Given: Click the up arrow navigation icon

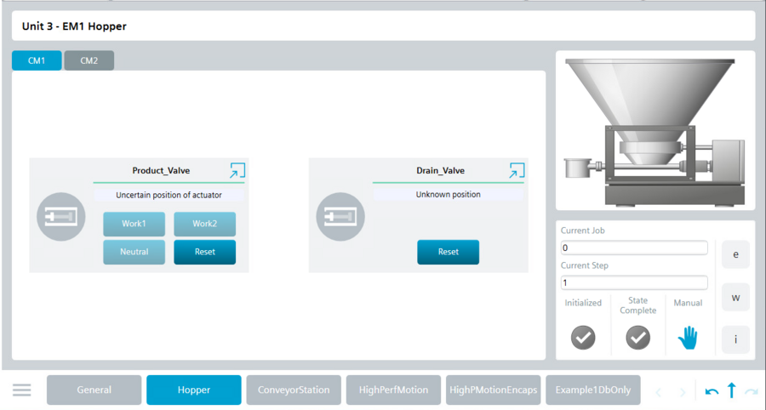Looking at the screenshot, I should point(731,390).
